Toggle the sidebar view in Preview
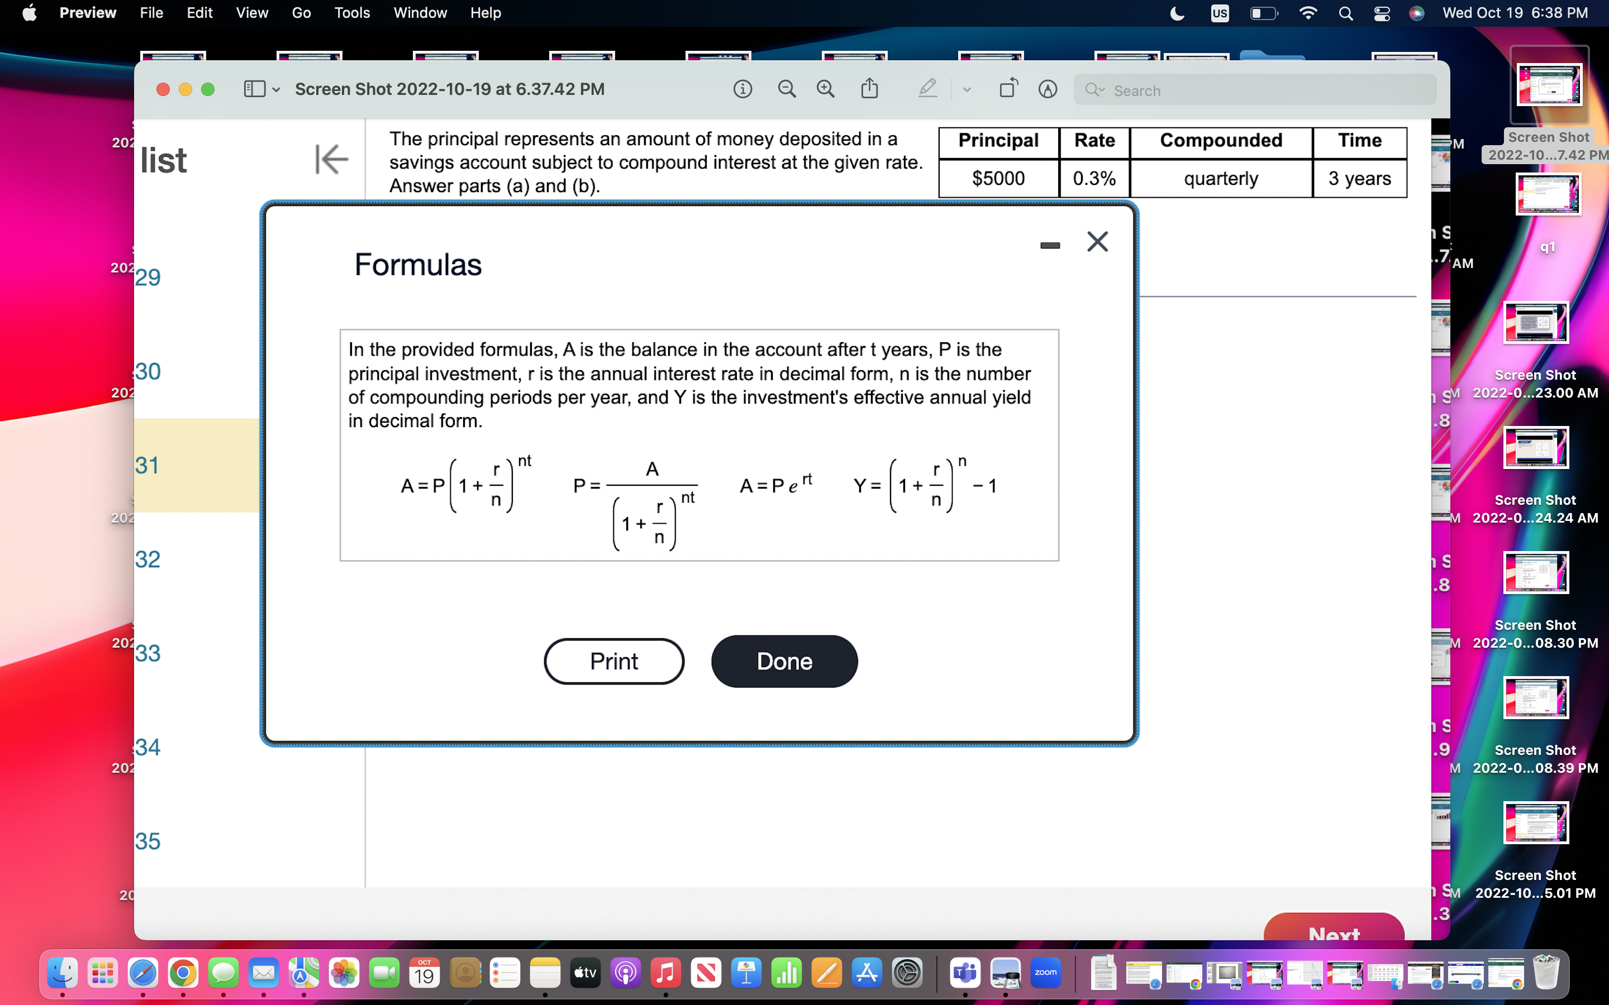Image resolution: width=1609 pixels, height=1005 pixels. [255, 88]
